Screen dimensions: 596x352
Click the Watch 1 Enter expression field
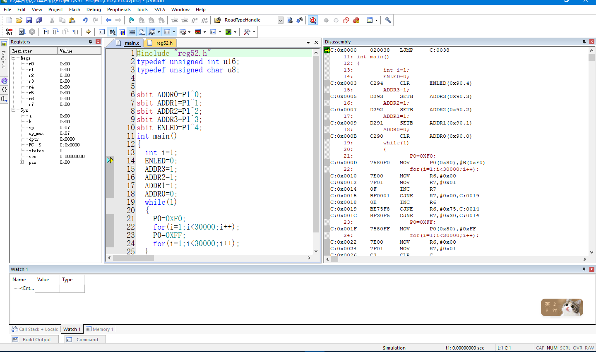27,288
